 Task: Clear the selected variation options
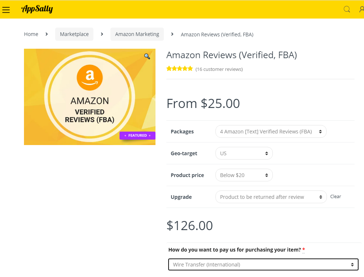click(x=335, y=197)
